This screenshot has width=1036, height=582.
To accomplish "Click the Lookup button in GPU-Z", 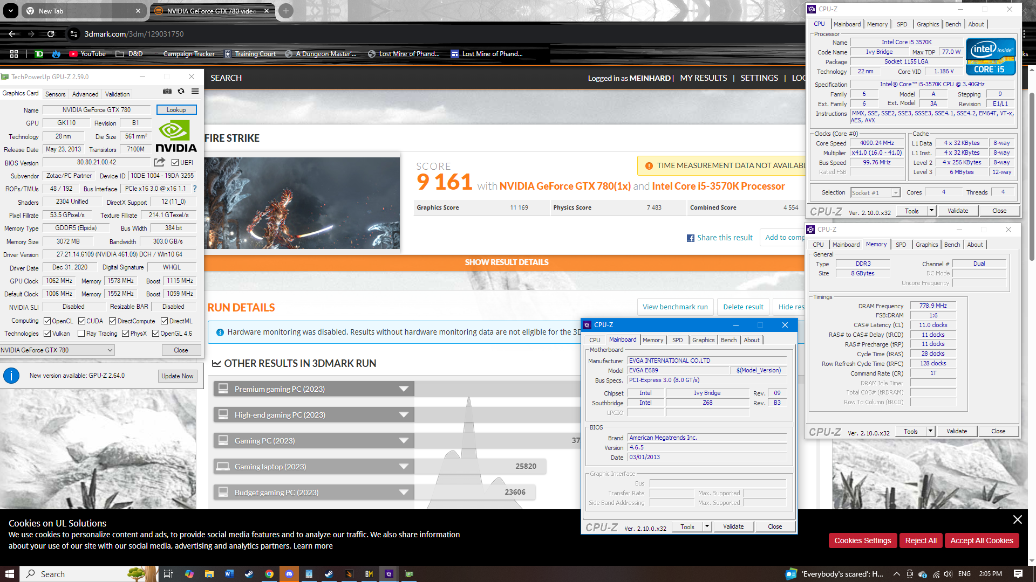I will tap(176, 109).
